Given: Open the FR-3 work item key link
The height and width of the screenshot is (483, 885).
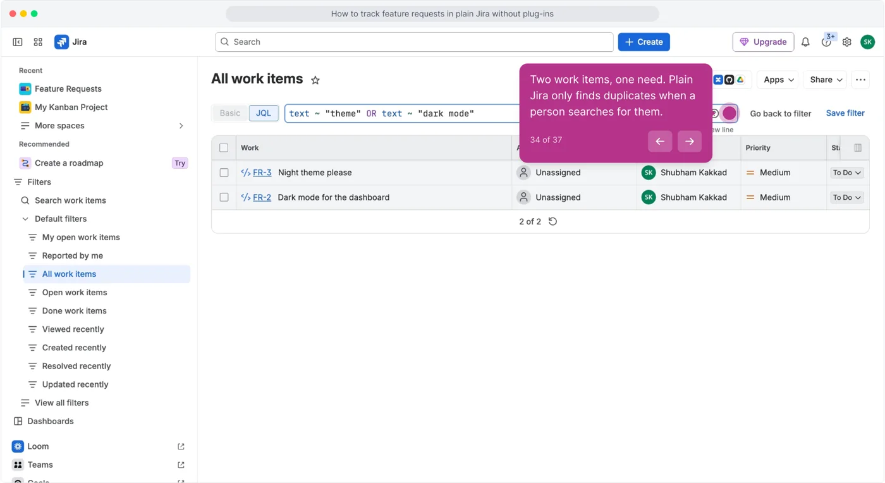Looking at the screenshot, I should (262, 173).
